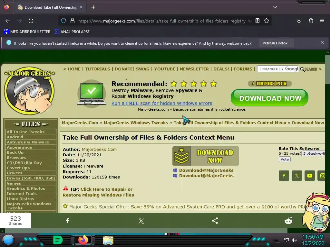The width and height of the screenshot is (330, 247).
Task: Open the rating Geek-o-licious dropdown
Action: [313, 153]
